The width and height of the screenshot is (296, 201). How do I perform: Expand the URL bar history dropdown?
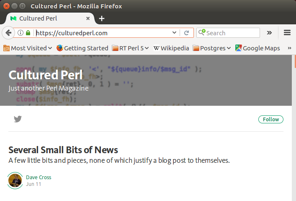click(175, 33)
